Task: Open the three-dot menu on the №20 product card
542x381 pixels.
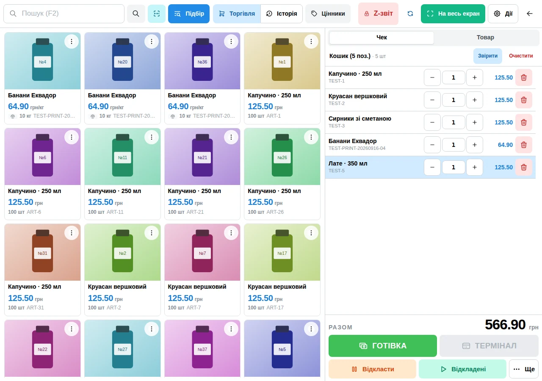Action: coord(152,41)
